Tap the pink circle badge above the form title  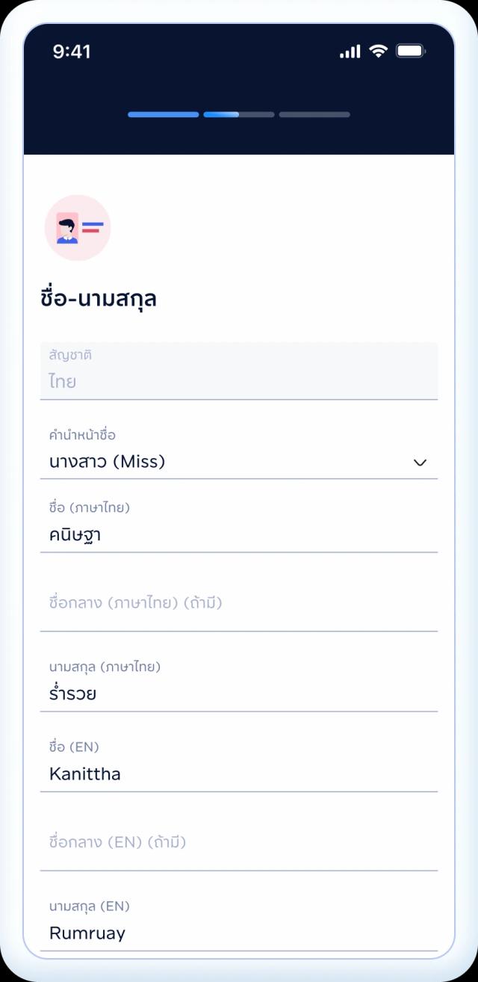pos(78,228)
